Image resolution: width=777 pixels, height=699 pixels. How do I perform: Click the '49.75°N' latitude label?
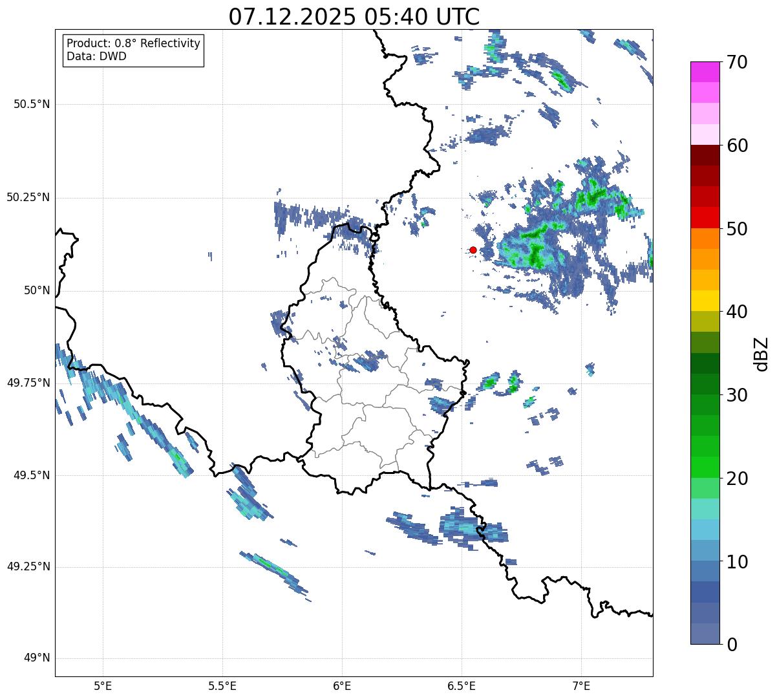point(28,383)
